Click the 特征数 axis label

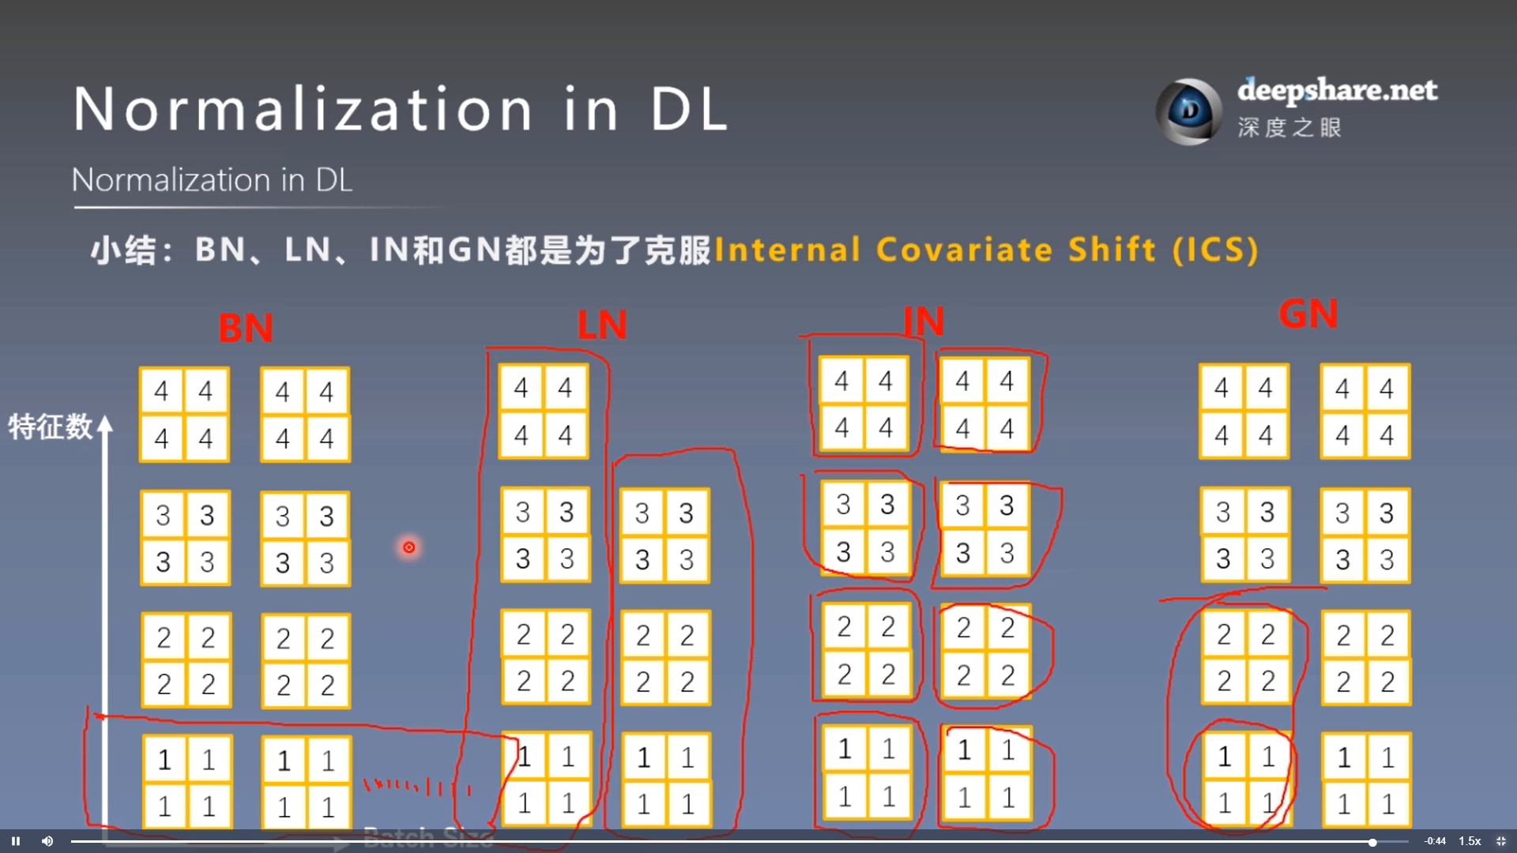51,426
